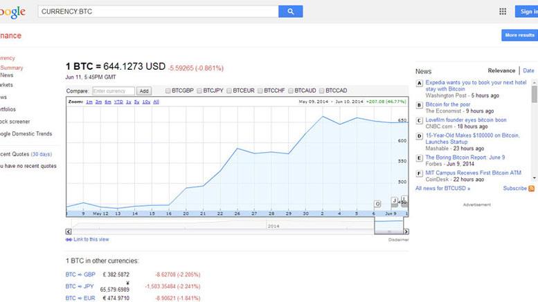Click news marker F icon

click(x=419, y=173)
